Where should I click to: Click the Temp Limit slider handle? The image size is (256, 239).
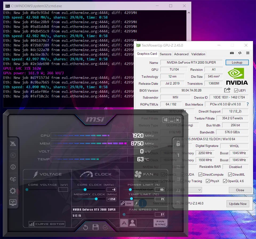click(x=131, y=199)
